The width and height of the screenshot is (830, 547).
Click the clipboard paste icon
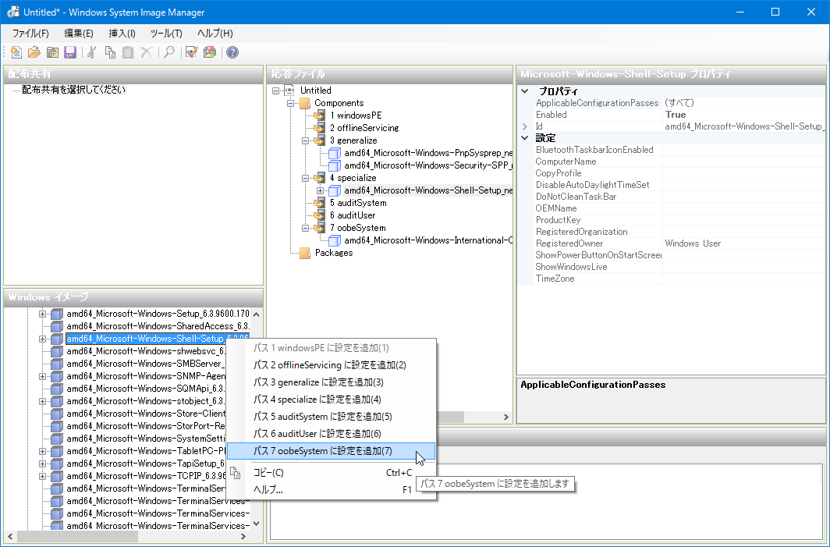tap(128, 52)
